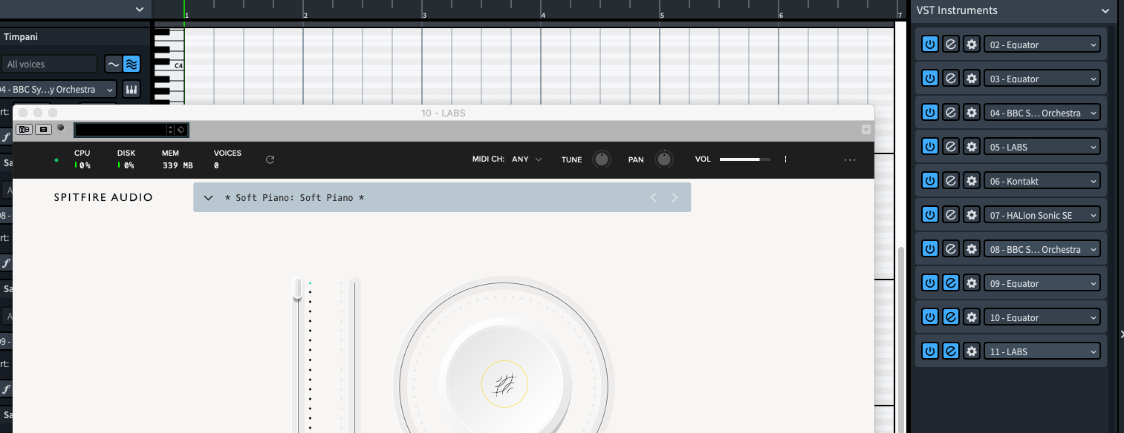The width and height of the screenshot is (1124, 433).
Task: Open gear settings for 11 - LABS
Action: coord(971,351)
